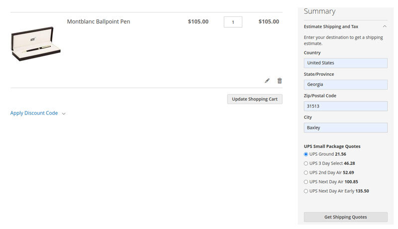Click the UPS Small Package Quotes label
The height and width of the screenshot is (229, 398).
[x=332, y=146]
